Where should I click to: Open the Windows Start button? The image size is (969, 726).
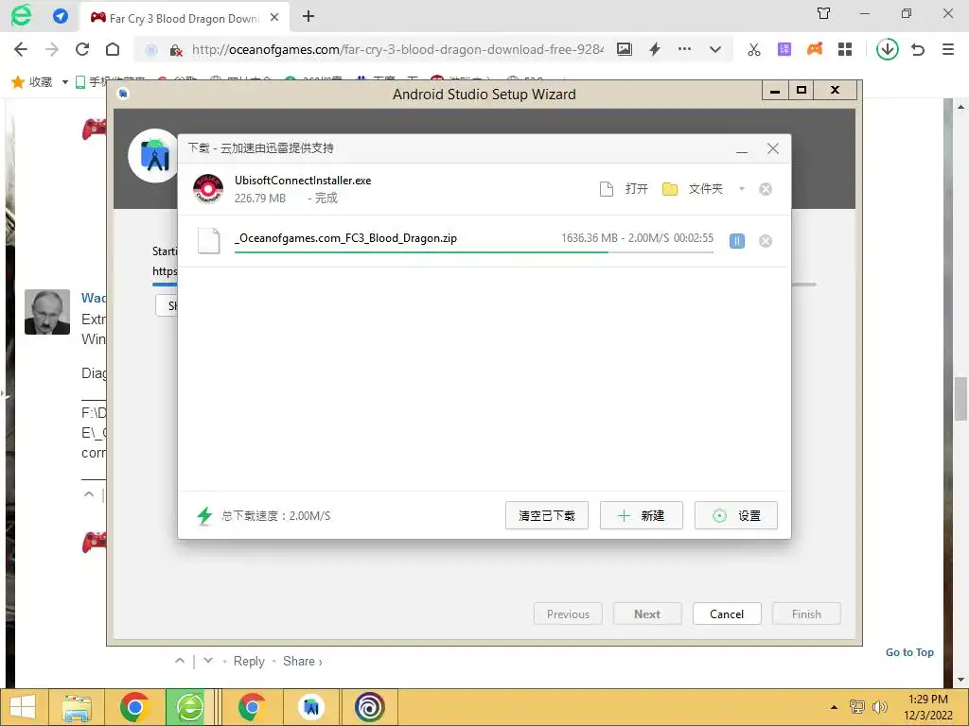[23, 707]
